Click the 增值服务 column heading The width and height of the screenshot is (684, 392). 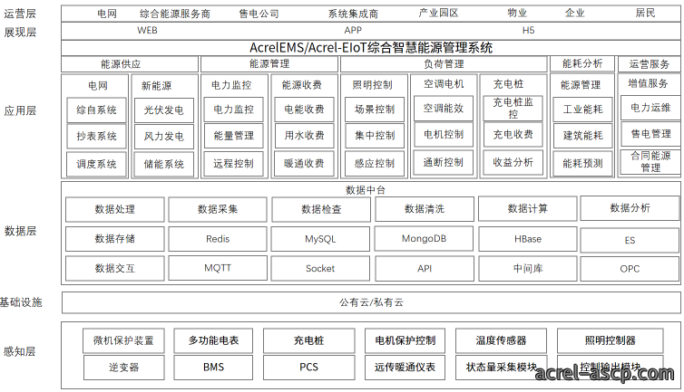click(648, 83)
